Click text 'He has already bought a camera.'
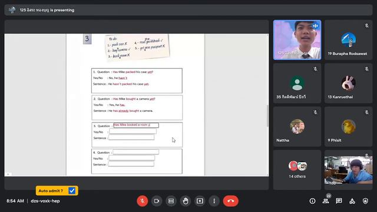 131,111
